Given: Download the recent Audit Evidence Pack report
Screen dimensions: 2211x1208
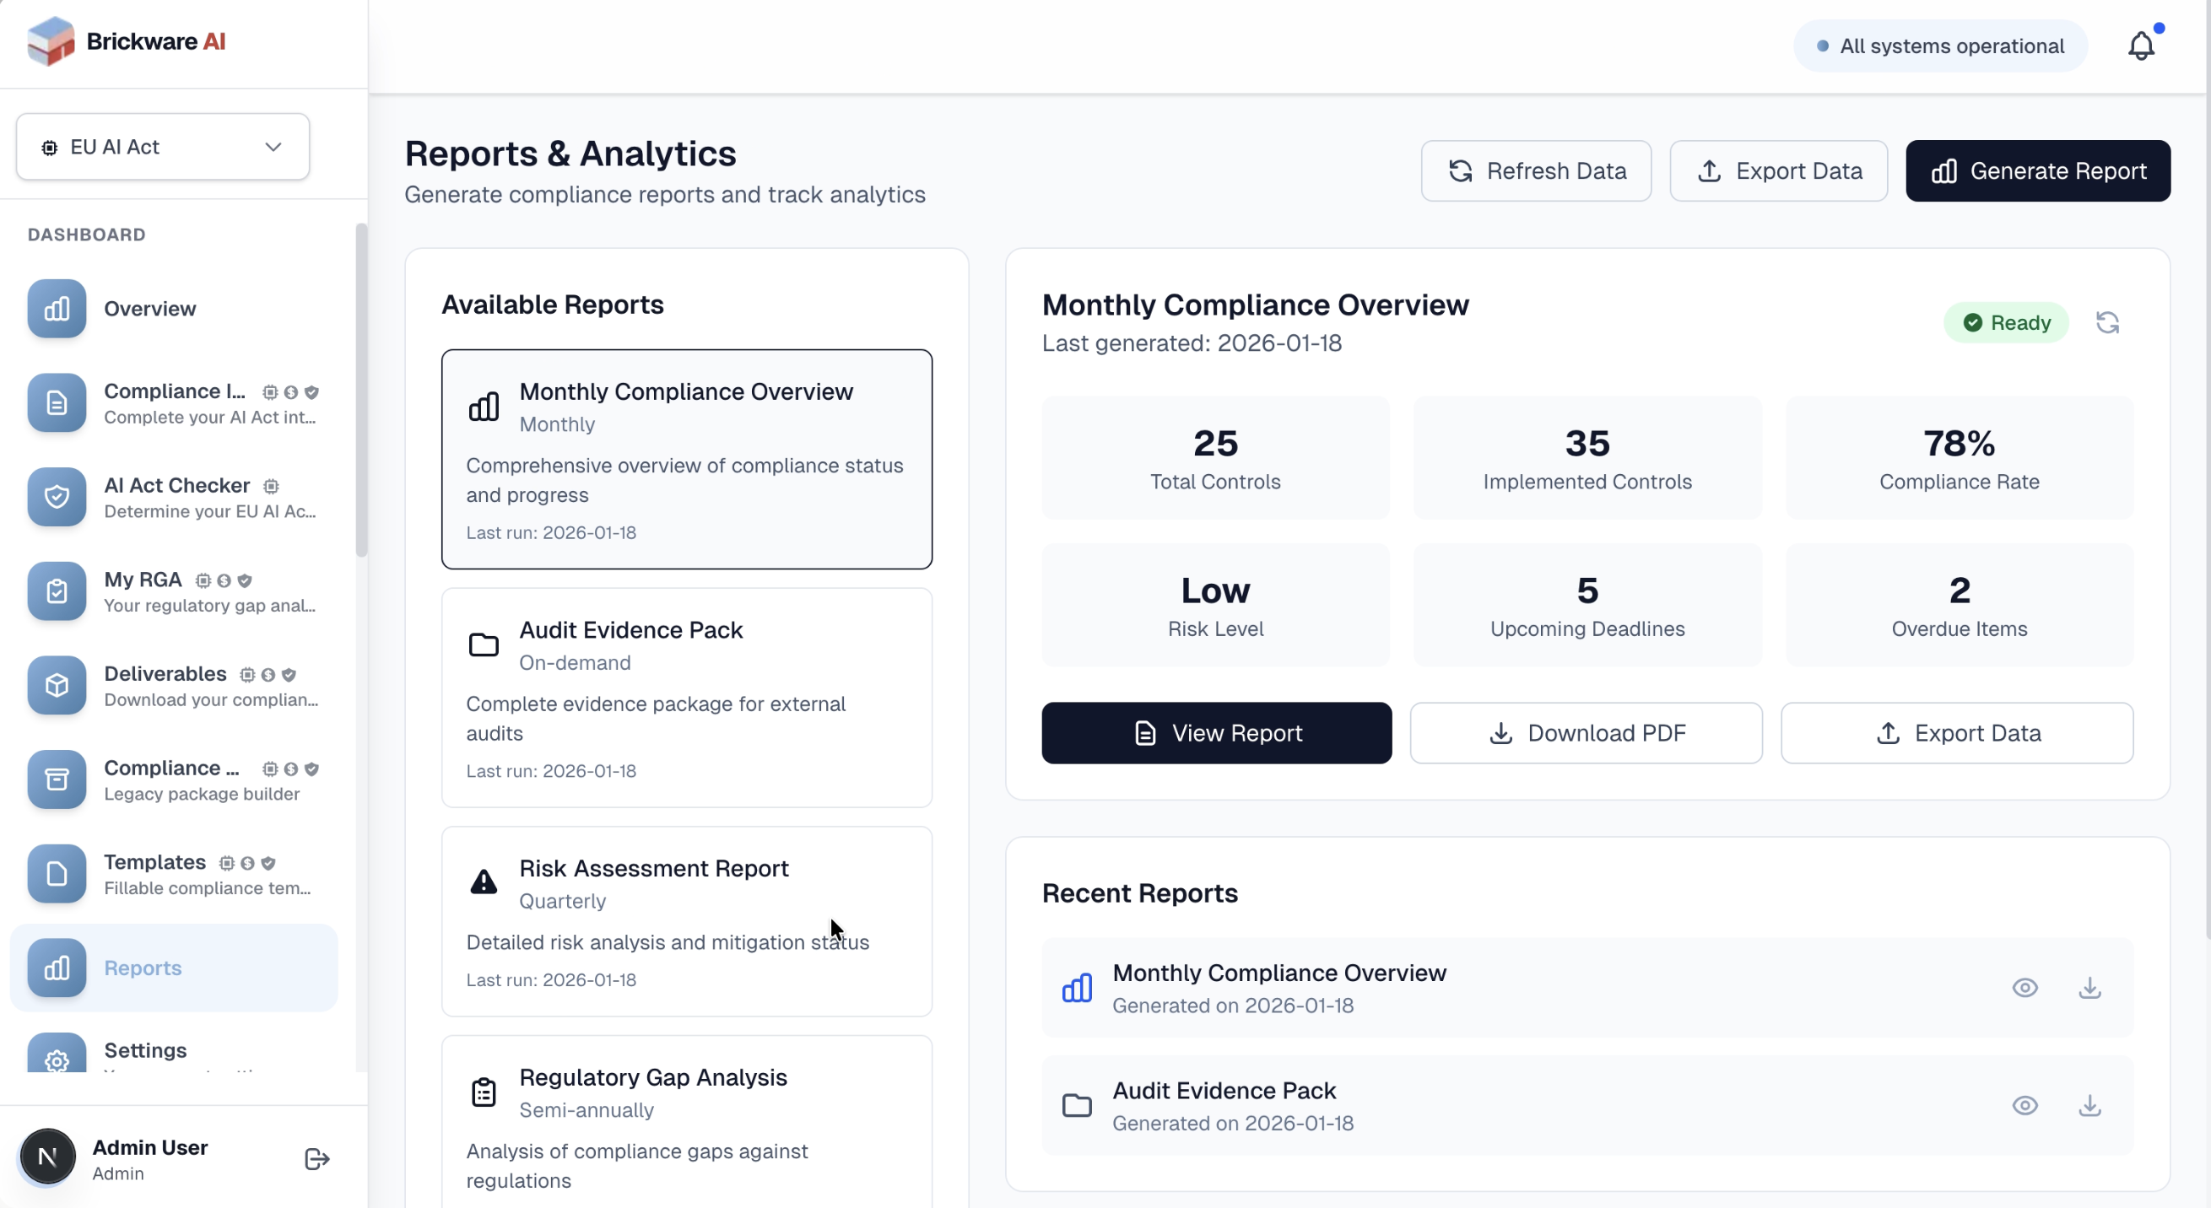Looking at the screenshot, I should pyautogui.click(x=2089, y=1105).
